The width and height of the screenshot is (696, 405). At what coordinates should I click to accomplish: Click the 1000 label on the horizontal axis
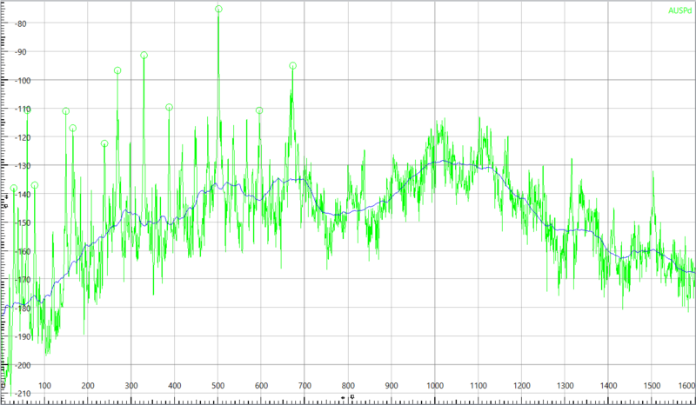[435, 386]
